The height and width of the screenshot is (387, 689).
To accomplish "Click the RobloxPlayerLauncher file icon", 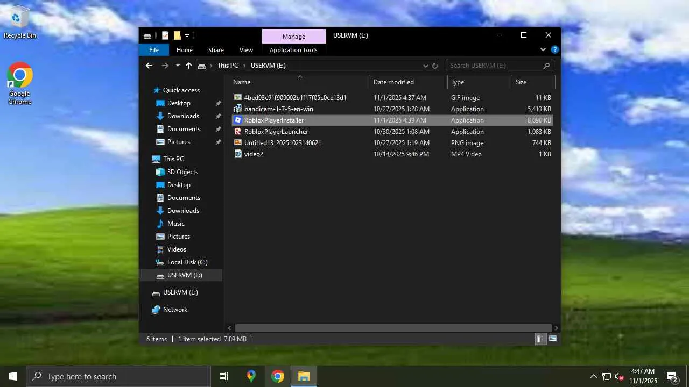I will [x=238, y=132].
